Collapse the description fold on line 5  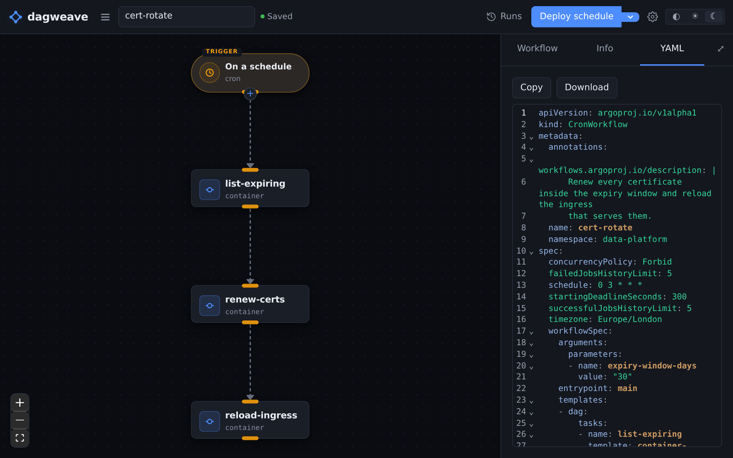click(531, 160)
